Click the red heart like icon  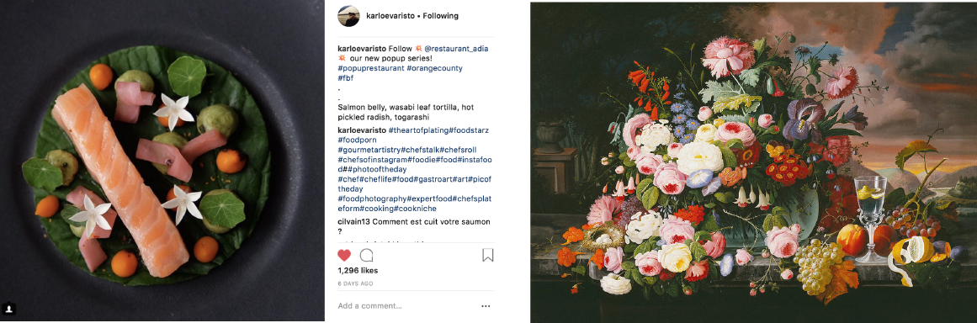[x=344, y=255]
